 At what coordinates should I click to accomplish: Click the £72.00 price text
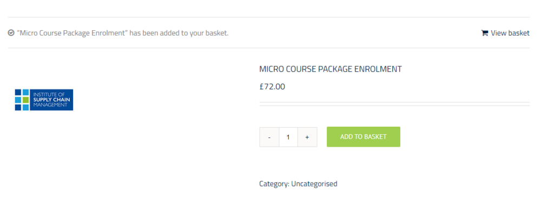tap(272, 87)
